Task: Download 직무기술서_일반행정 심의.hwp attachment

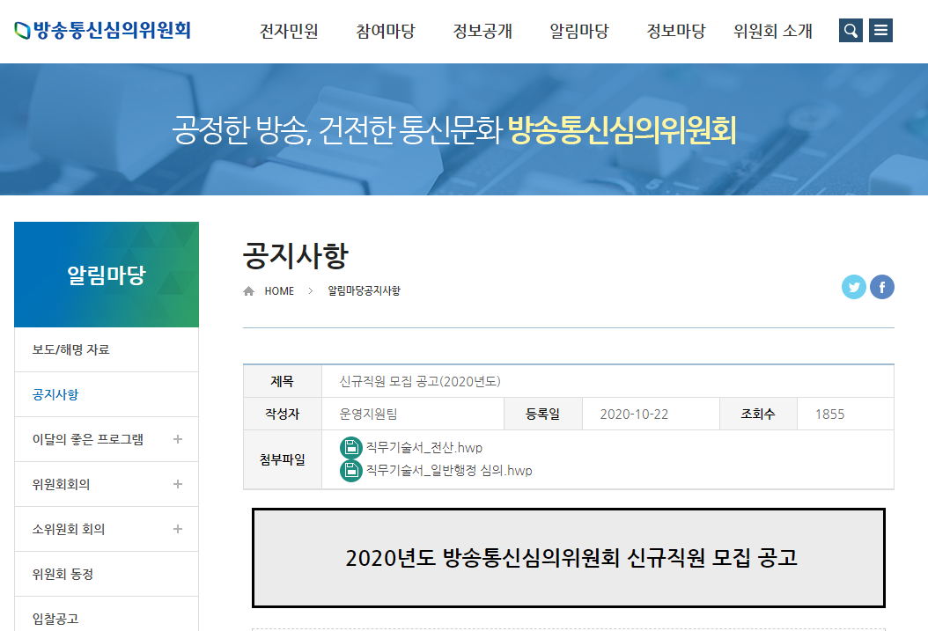Action: pyautogui.click(x=449, y=471)
